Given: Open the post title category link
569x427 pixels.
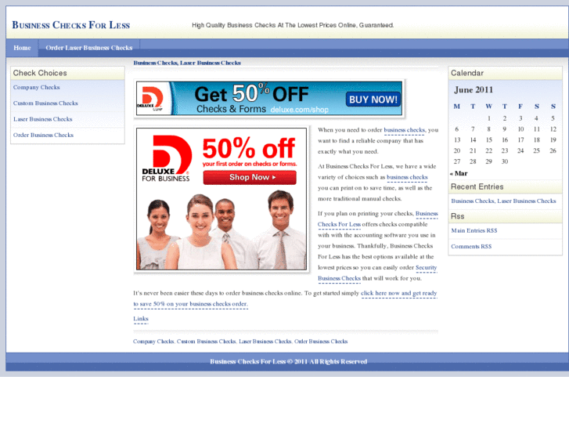Looking at the screenshot, I should (187, 63).
